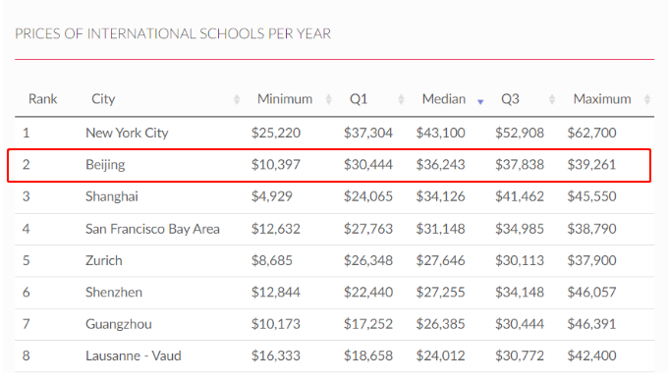Sort by Maximum column sort icon

pyautogui.click(x=647, y=100)
